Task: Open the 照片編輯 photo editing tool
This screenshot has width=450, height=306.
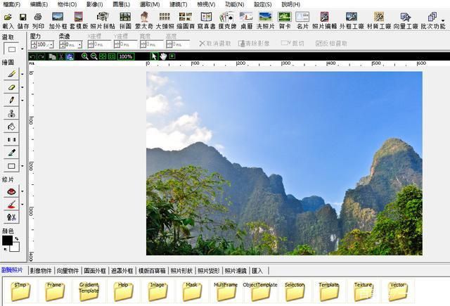Action: [324, 20]
